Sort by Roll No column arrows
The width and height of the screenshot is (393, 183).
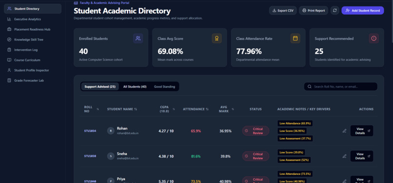pyautogui.click(x=98, y=109)
